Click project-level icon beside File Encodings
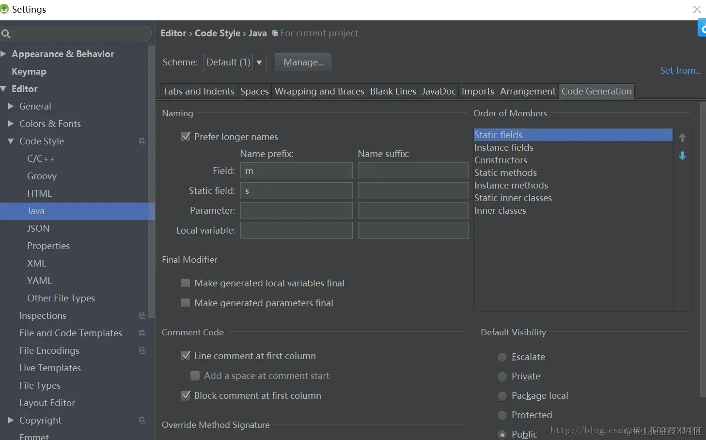Viewport: 706px width, 440px height. [x=142, y=351]
